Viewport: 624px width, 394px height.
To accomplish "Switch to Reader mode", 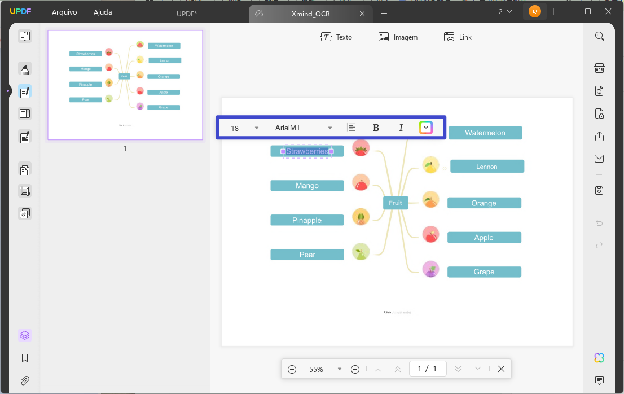I will tap(24, 36).
